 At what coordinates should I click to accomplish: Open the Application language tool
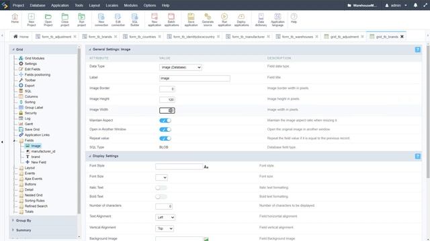coord(277,20)
